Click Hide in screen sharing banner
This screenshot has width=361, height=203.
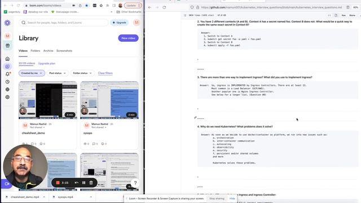tap(232, 198)
